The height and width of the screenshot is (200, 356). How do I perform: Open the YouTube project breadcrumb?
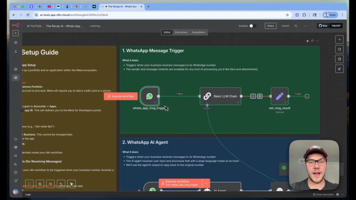(34, 26)
